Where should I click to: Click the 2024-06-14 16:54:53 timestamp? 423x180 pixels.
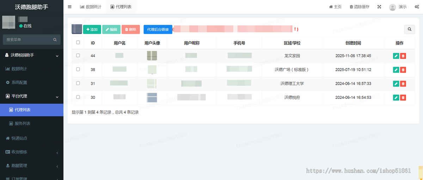click(353, 97)
